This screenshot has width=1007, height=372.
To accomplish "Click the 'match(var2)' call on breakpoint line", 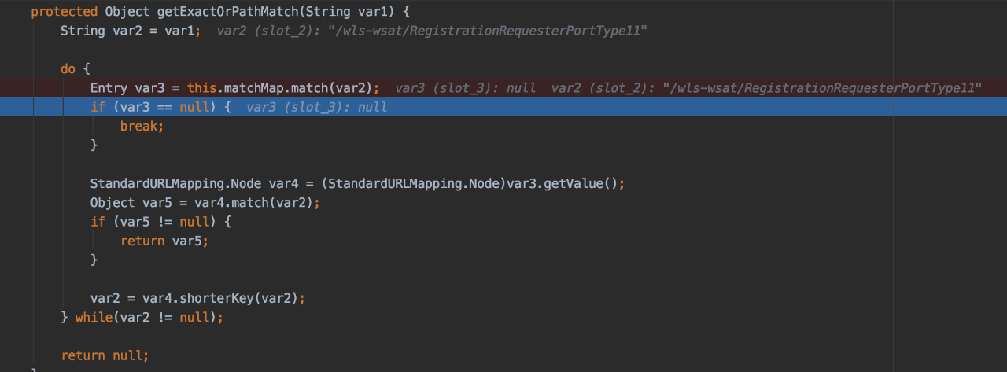I will coord(330,88).
